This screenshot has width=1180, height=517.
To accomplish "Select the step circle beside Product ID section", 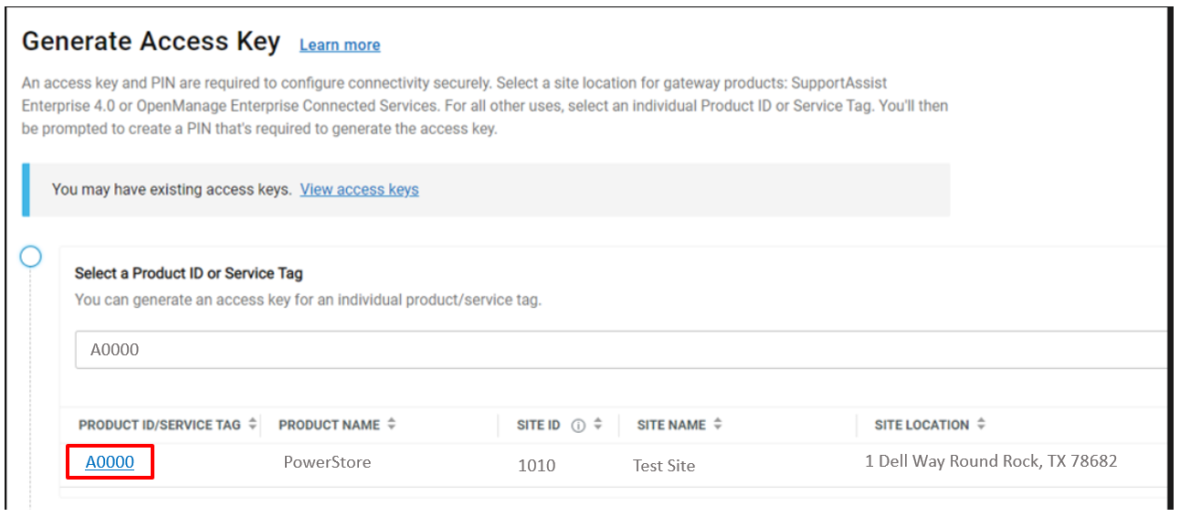I will pos(31,257).
